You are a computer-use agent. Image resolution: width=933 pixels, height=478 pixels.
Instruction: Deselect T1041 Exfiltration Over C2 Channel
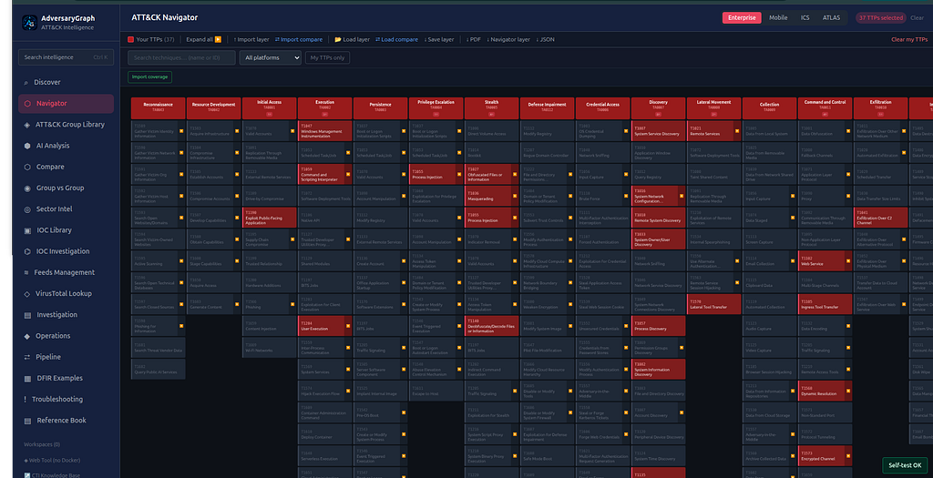[881, 218]
